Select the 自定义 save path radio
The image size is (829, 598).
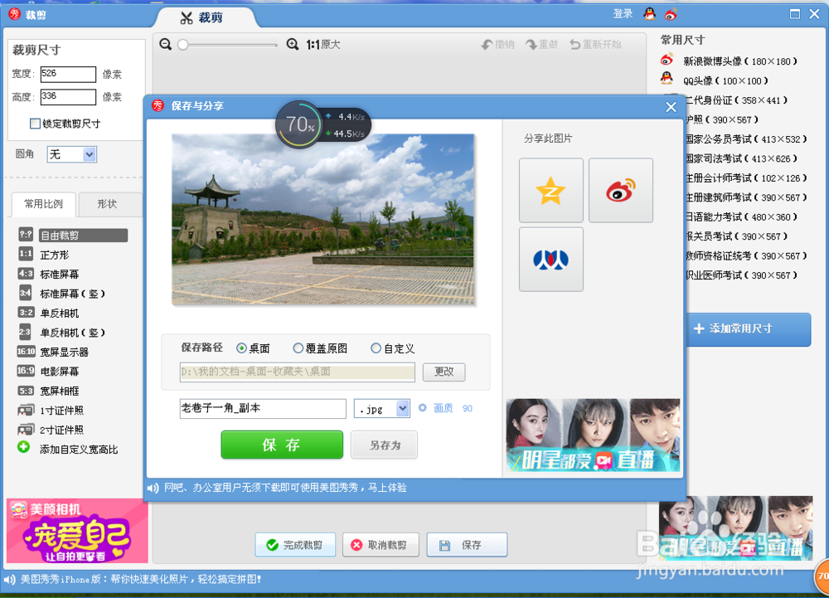(376, 348)
